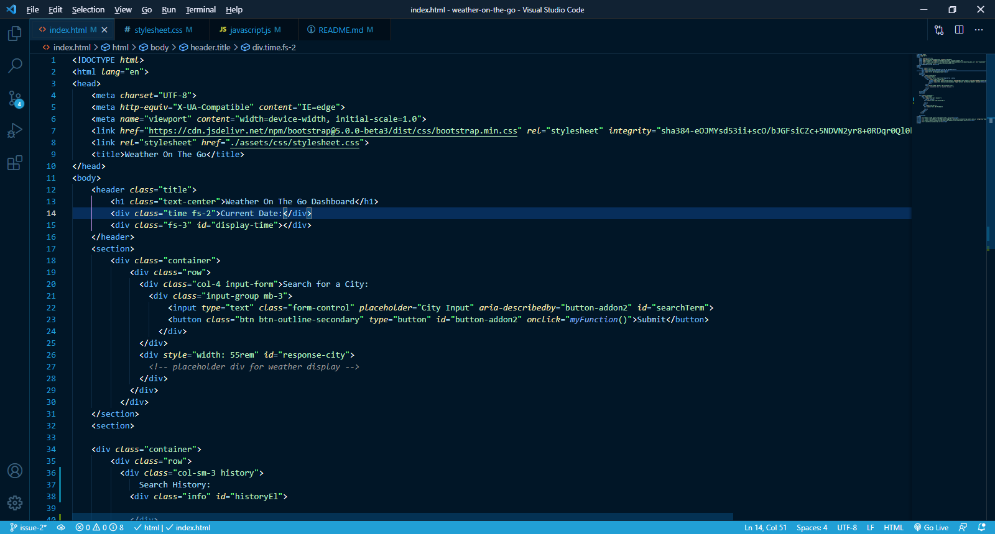Expand body breadcrumb
The image size is (995, 534).
click(x=154, y=47)
